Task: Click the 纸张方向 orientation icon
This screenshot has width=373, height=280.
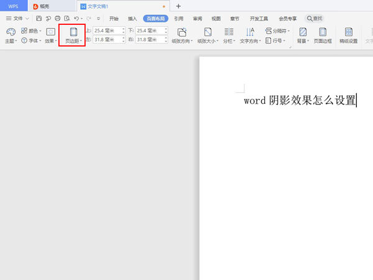Action: (x=182, y=32)
